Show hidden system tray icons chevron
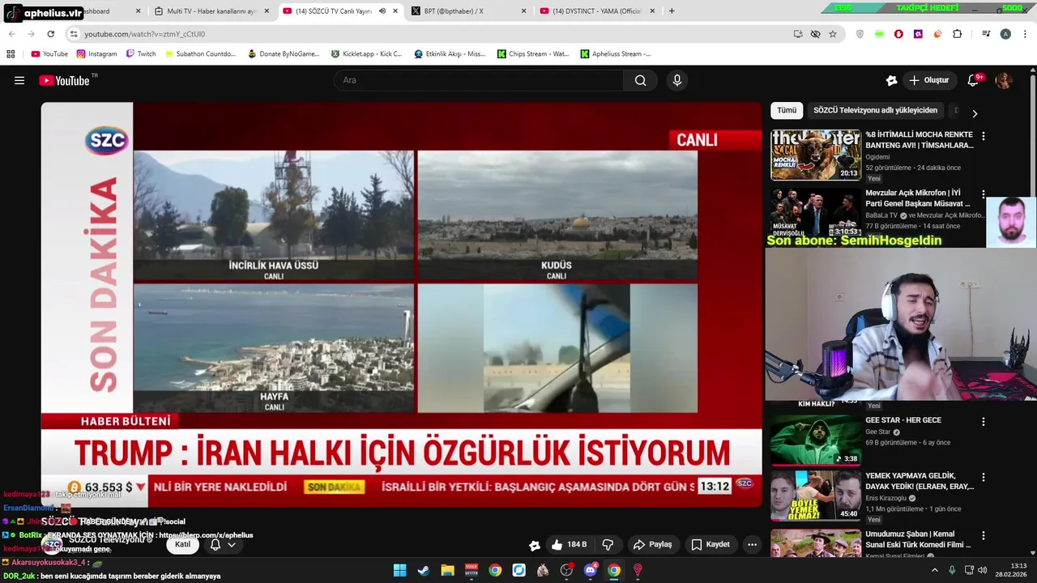Image resolution: width=1037 pixels, height=583 pixels. (934, 570)
